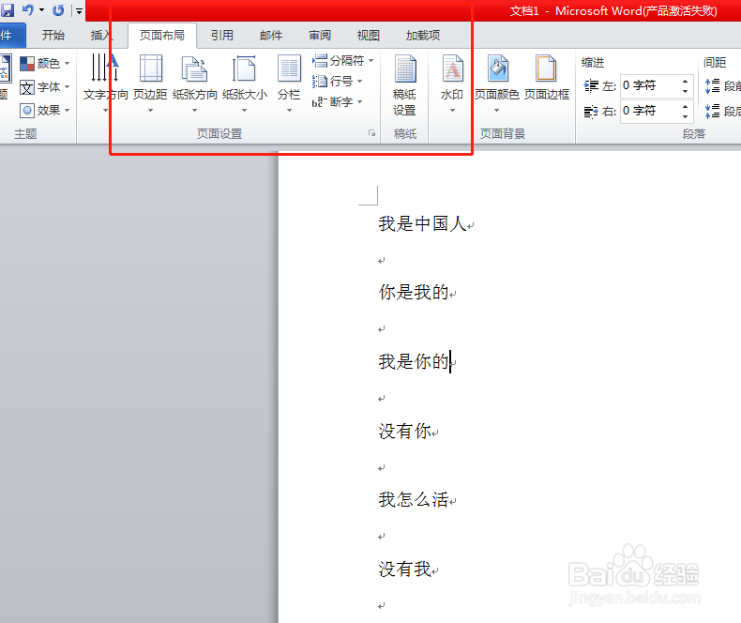Click the right indent icon beside 右
Image resolution: width=741 pixels, height=623 pixels.
pyautogui.click(x=591, y=112)
